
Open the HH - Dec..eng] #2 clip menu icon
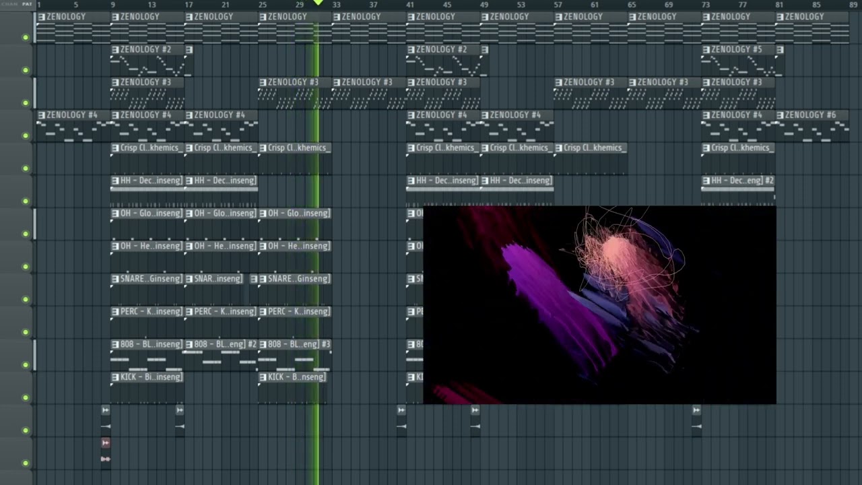coord(706,181)
